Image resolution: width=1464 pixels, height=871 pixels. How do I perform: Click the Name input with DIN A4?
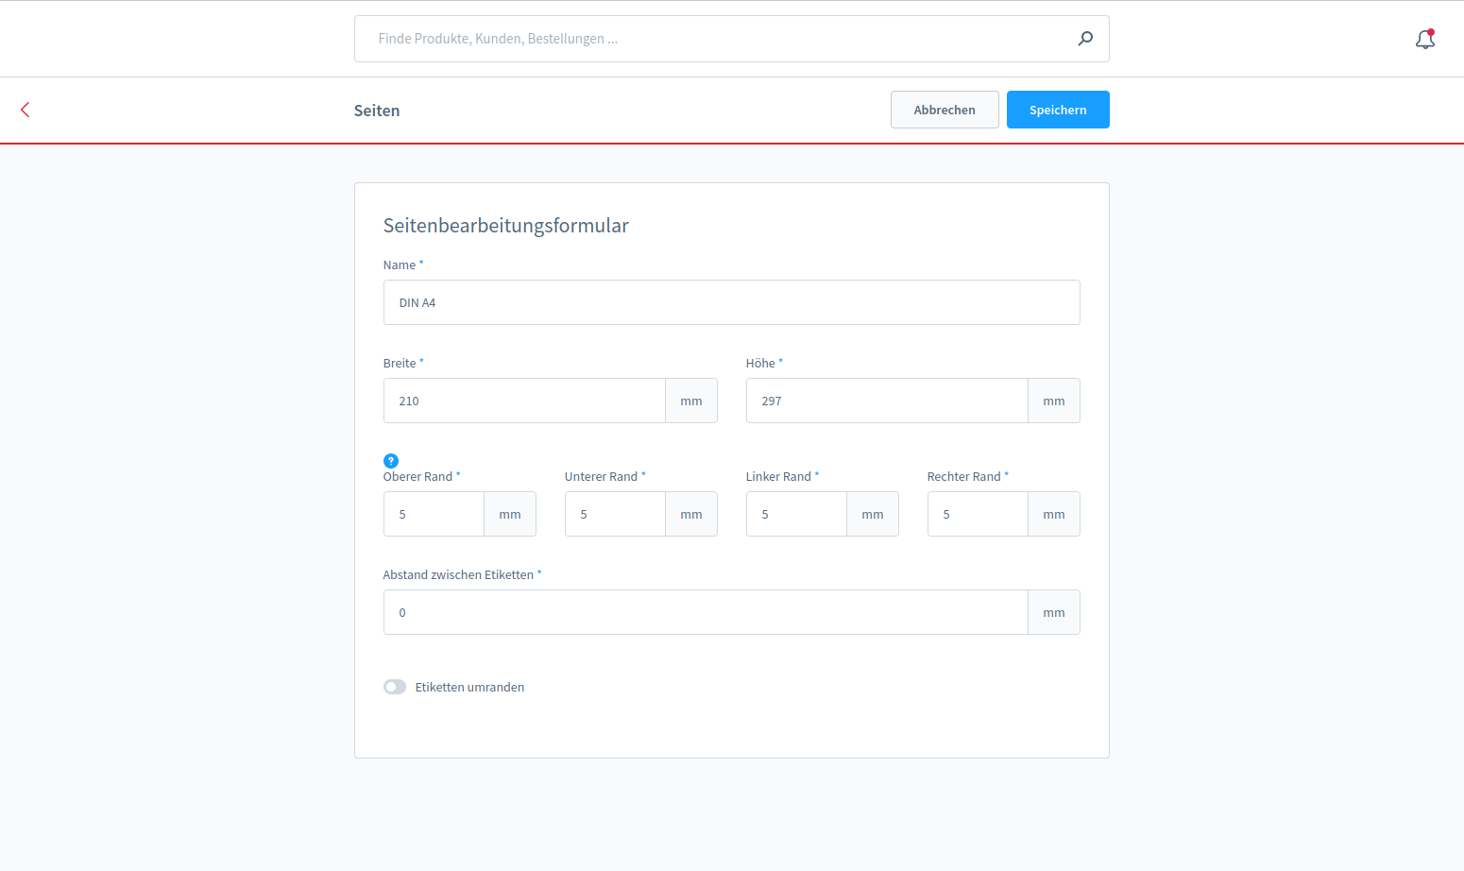pyautogui.click(x=732, y=302)
